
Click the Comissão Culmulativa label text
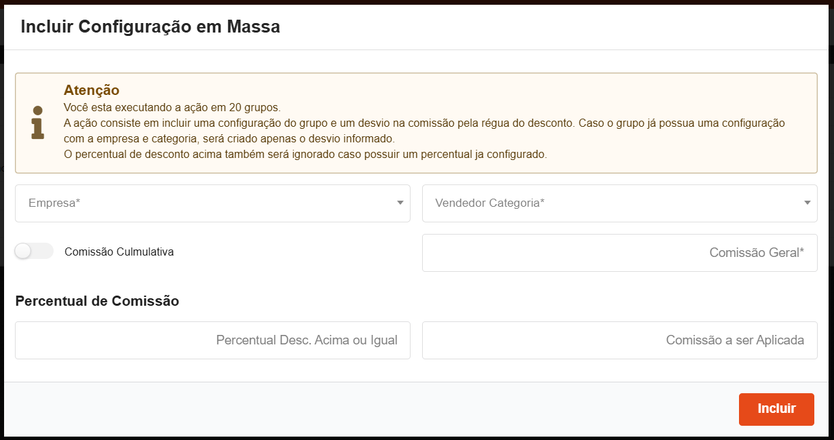point(119,252)
